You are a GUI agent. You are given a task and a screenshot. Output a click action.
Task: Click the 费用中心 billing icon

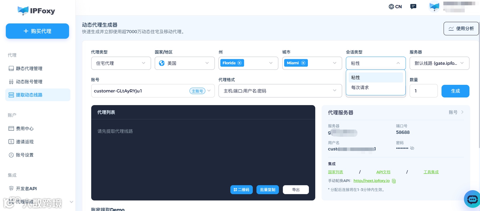[11, 129]
